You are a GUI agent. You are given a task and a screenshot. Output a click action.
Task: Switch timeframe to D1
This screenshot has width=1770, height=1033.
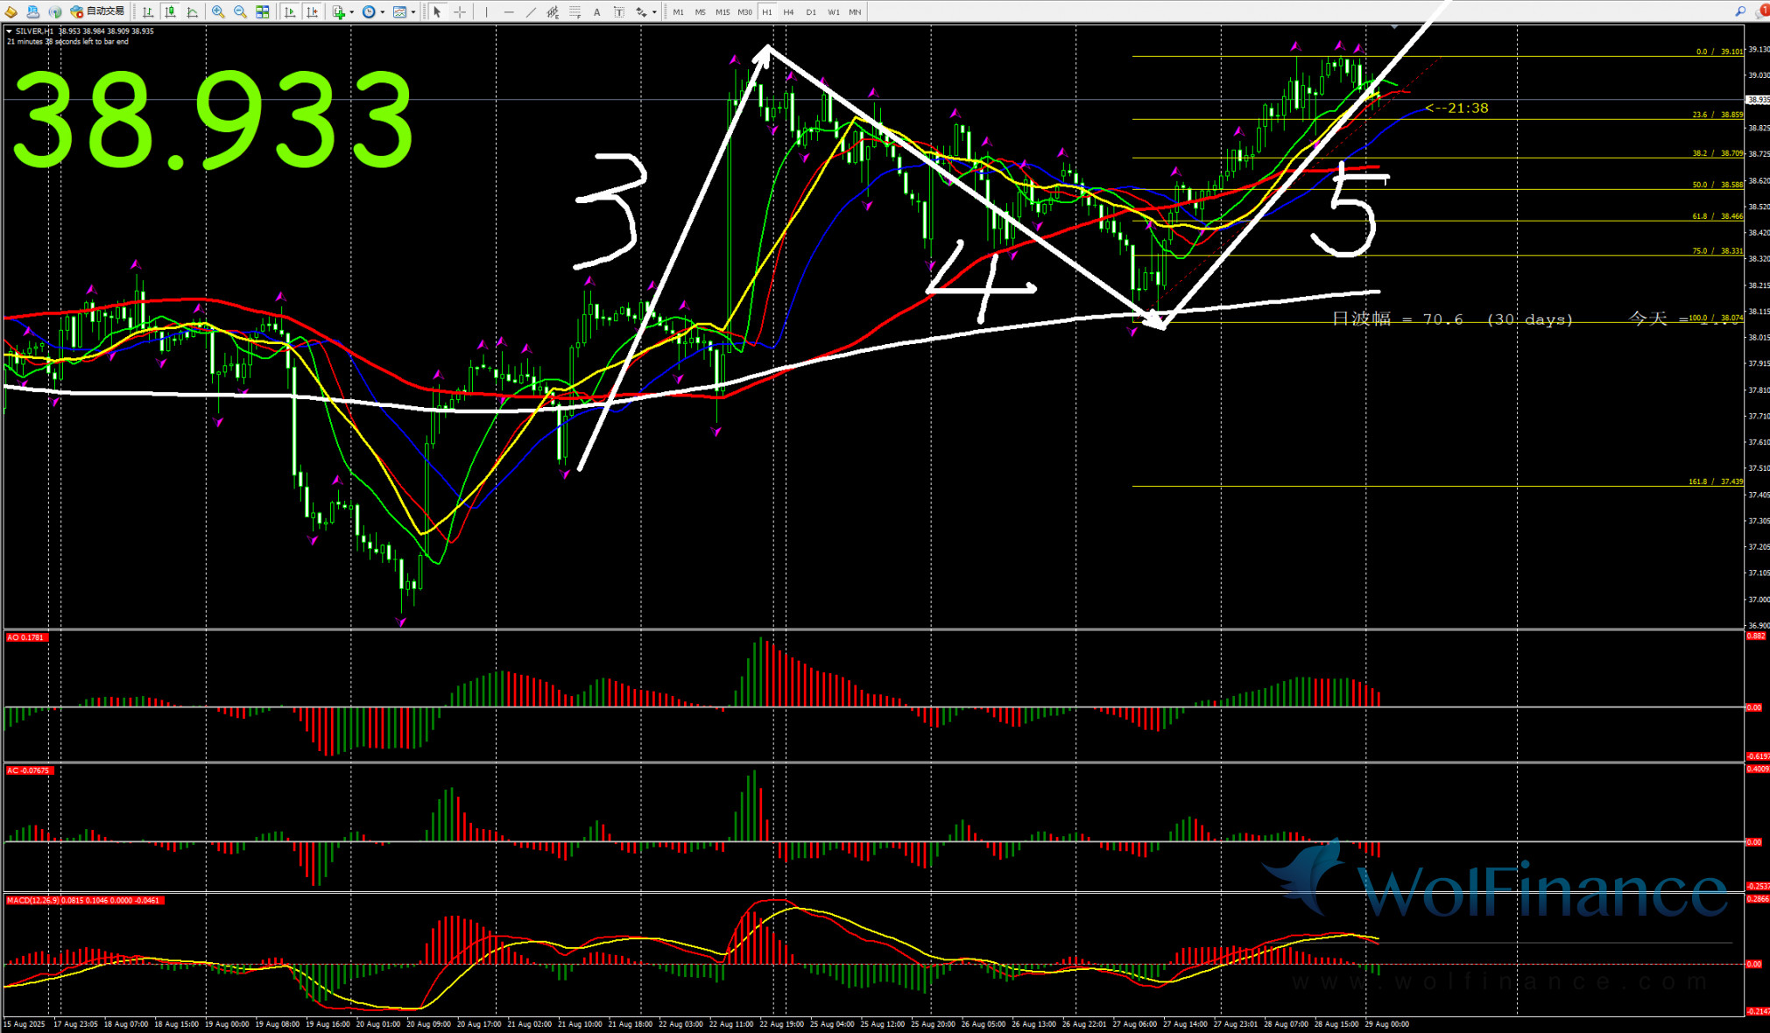click(811, 11)
